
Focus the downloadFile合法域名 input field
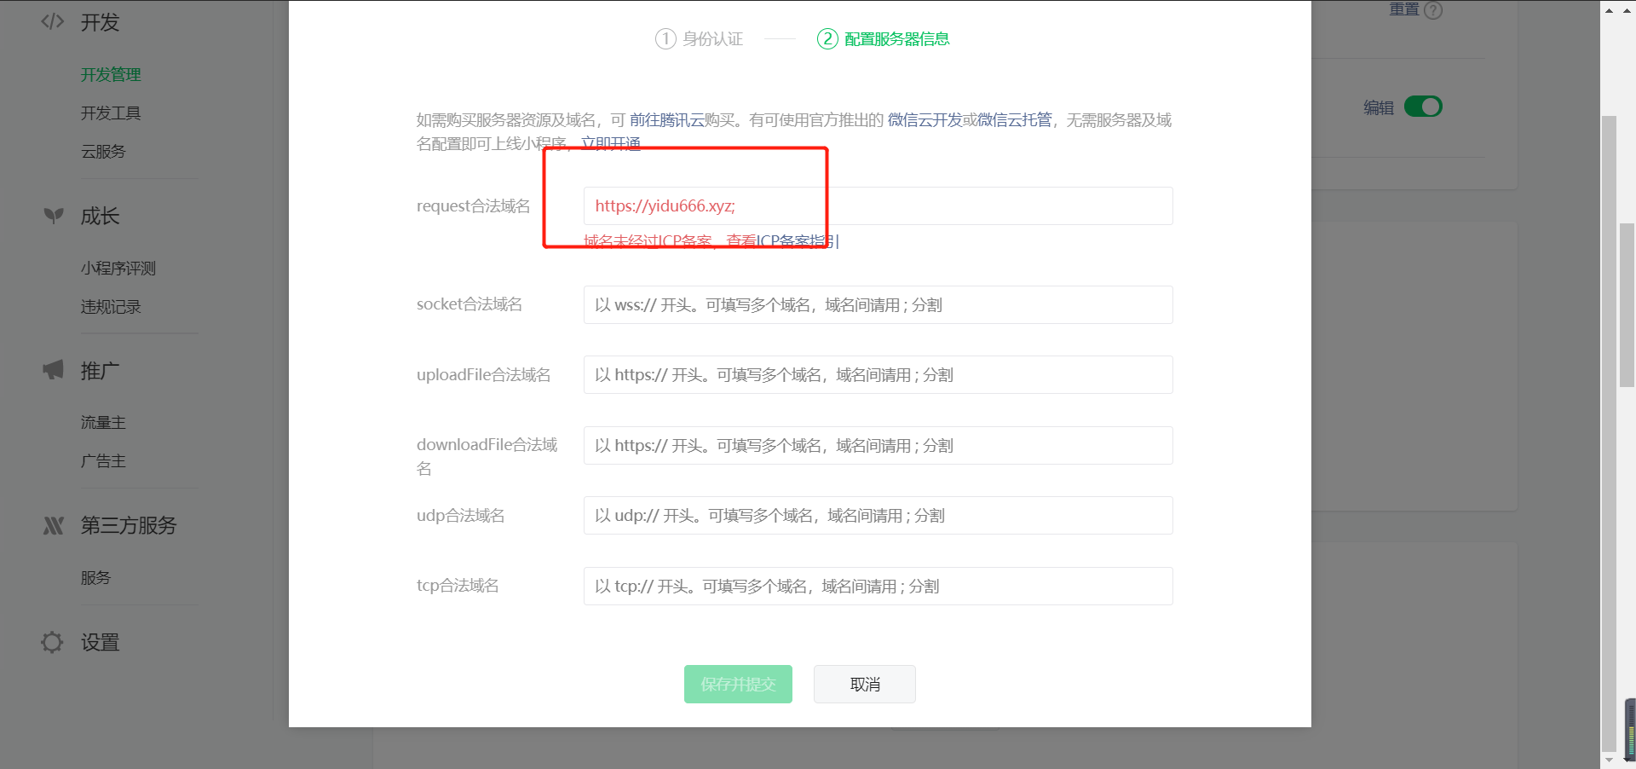point(878,446)
